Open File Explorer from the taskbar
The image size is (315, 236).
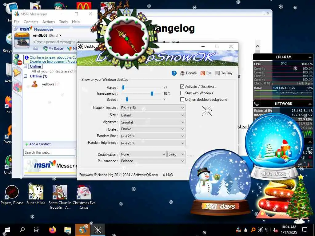click(x=67, y=230)
